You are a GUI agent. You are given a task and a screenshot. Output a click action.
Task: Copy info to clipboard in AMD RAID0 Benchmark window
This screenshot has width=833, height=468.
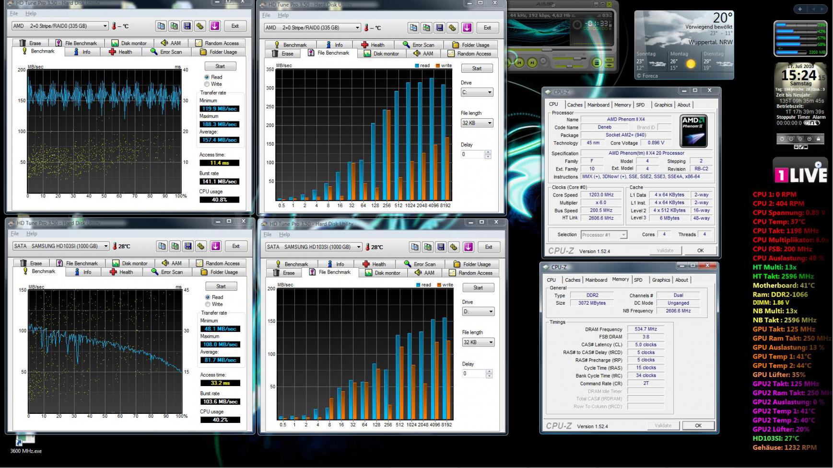pos(161,26)
